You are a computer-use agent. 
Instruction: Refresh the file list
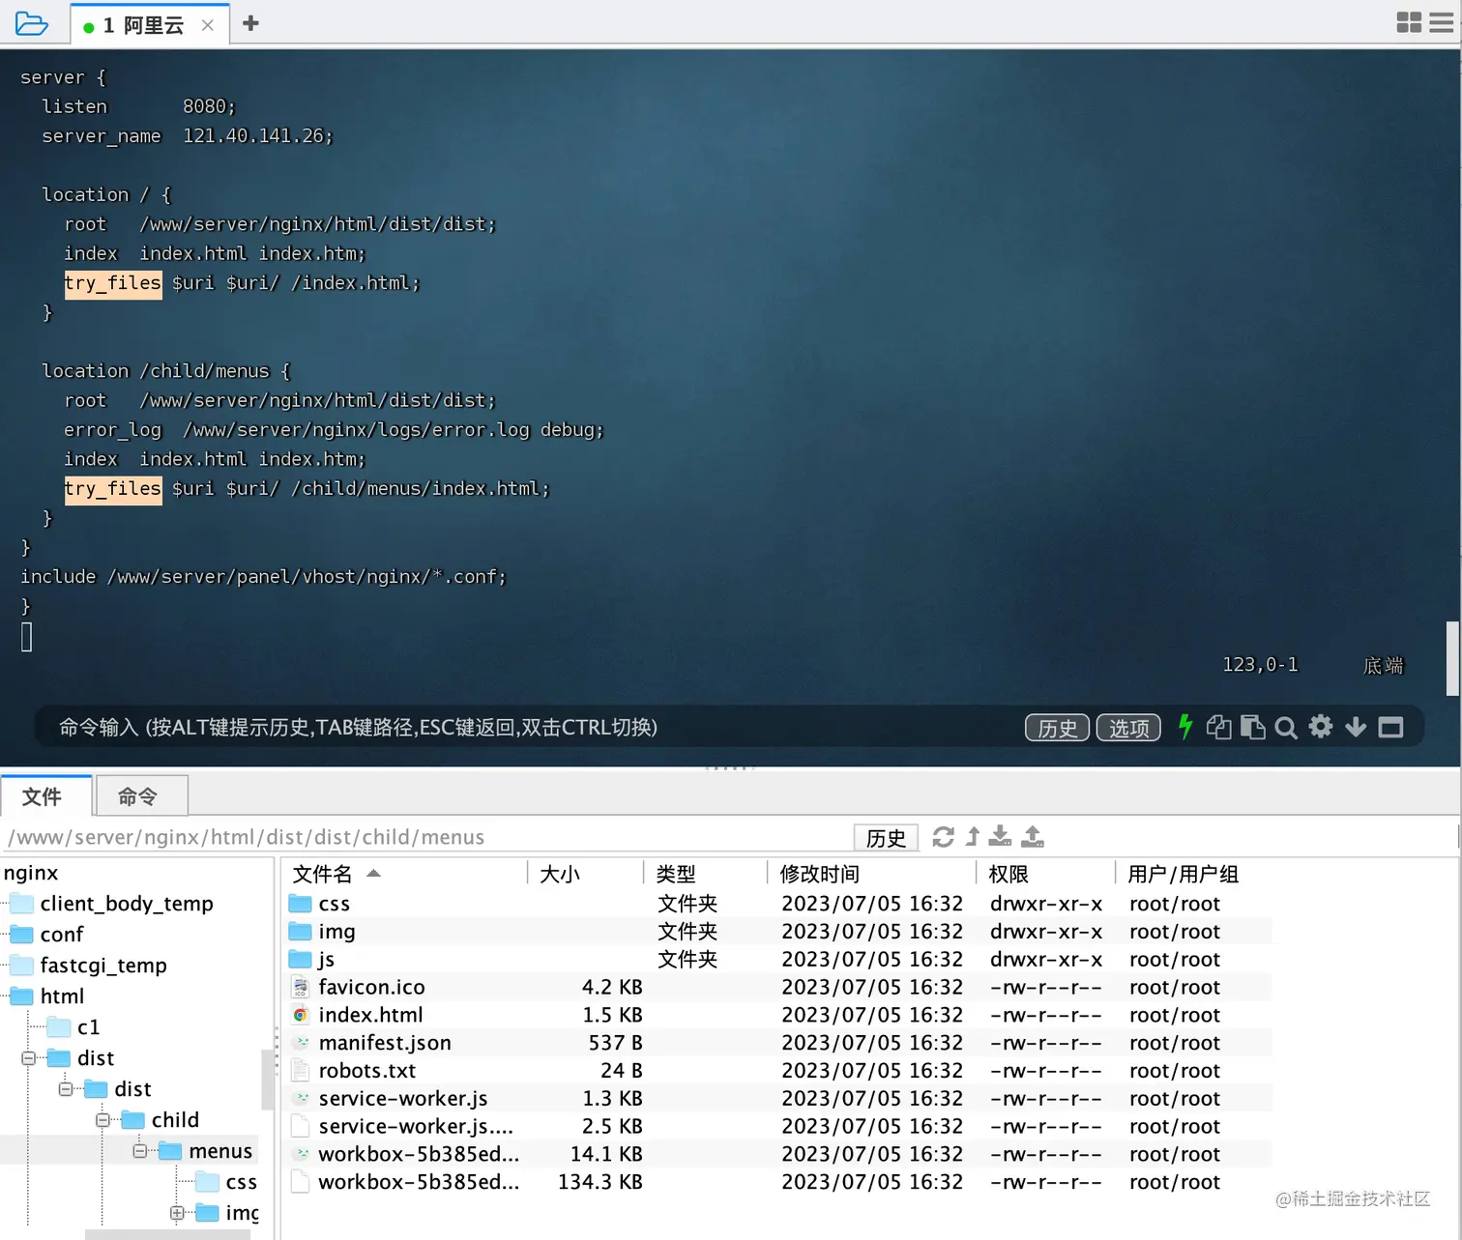[943, 837]
